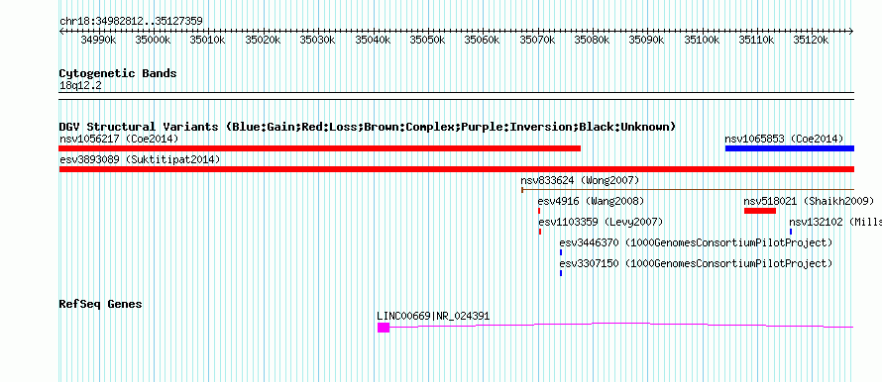
Task: Select the small red esv4916 marker
Action: click(539, 211)
